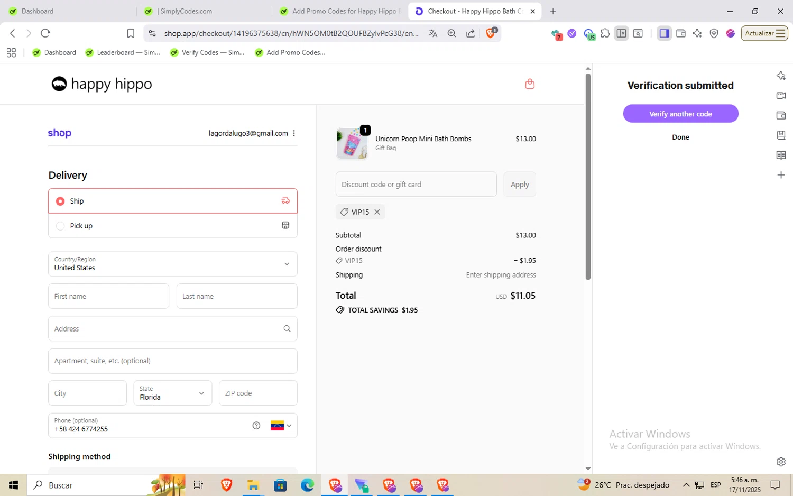
Task: Click the Apartment, suite, etc. field
Action: pyautogui.click(x=173, y=361)
